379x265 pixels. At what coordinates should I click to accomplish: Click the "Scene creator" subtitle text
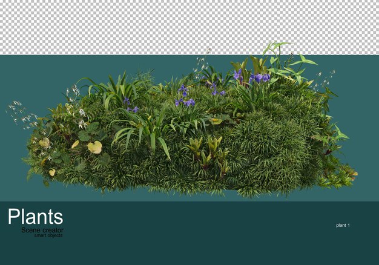[x=42, y=230]
